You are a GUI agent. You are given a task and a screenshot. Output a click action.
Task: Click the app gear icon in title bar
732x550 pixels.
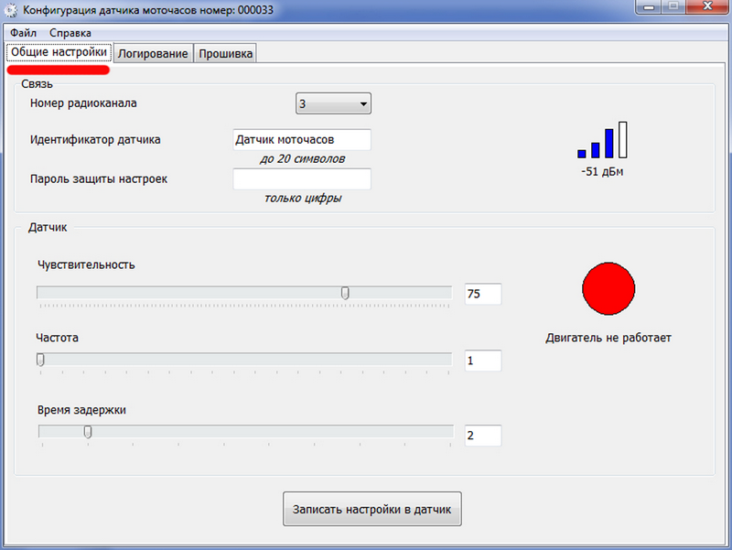(x=10, y=10)
